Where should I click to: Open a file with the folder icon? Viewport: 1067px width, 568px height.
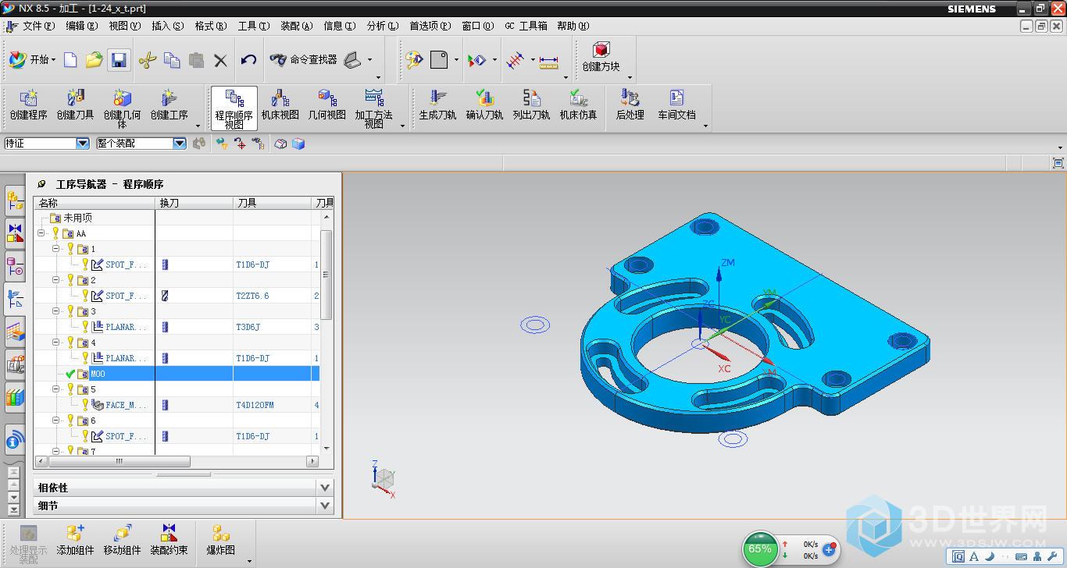95,60
